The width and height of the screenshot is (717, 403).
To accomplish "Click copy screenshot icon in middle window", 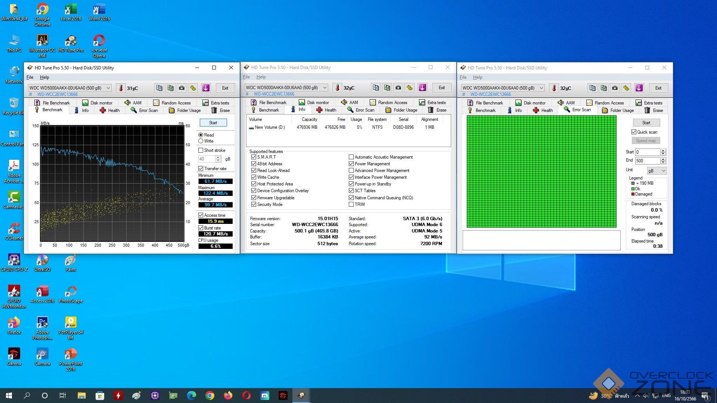I will click(x=387, y=88).
